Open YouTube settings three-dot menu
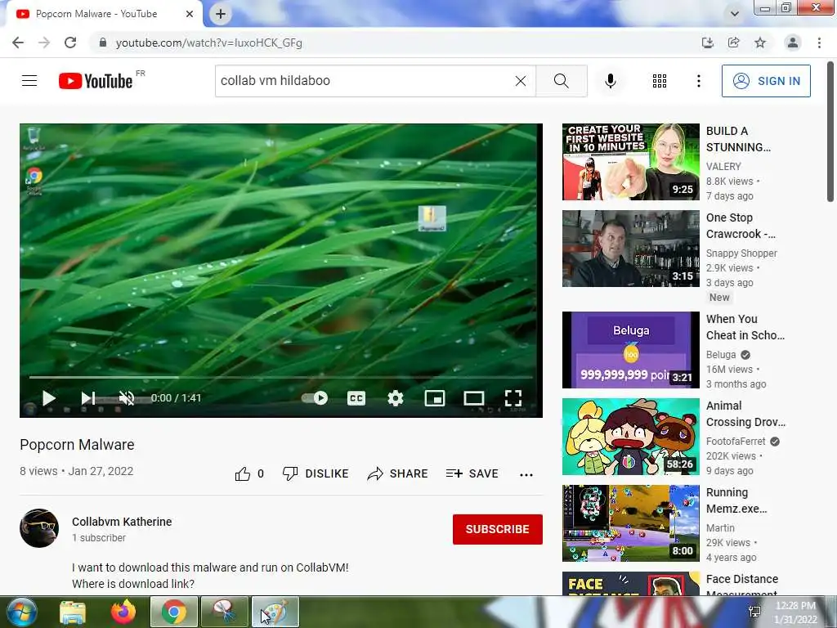The image size is (837, 628). tap(699, 81)
